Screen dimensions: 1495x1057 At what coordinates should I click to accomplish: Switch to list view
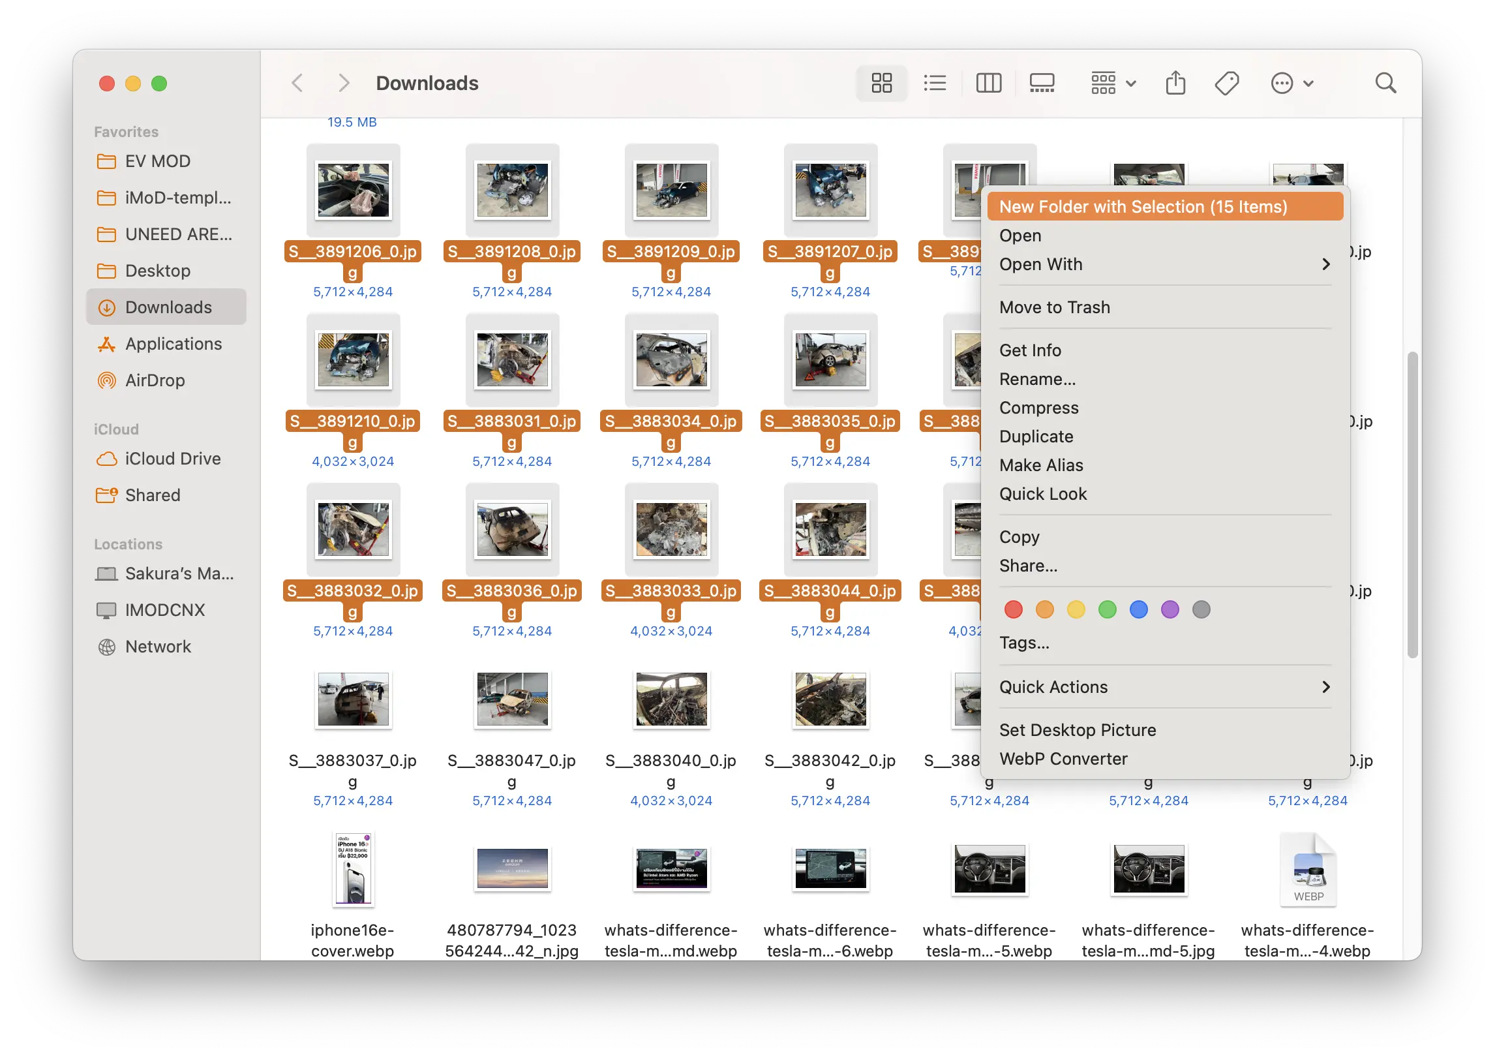[935, 83]
